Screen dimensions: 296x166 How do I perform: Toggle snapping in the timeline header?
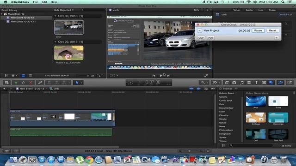(213, 89)
